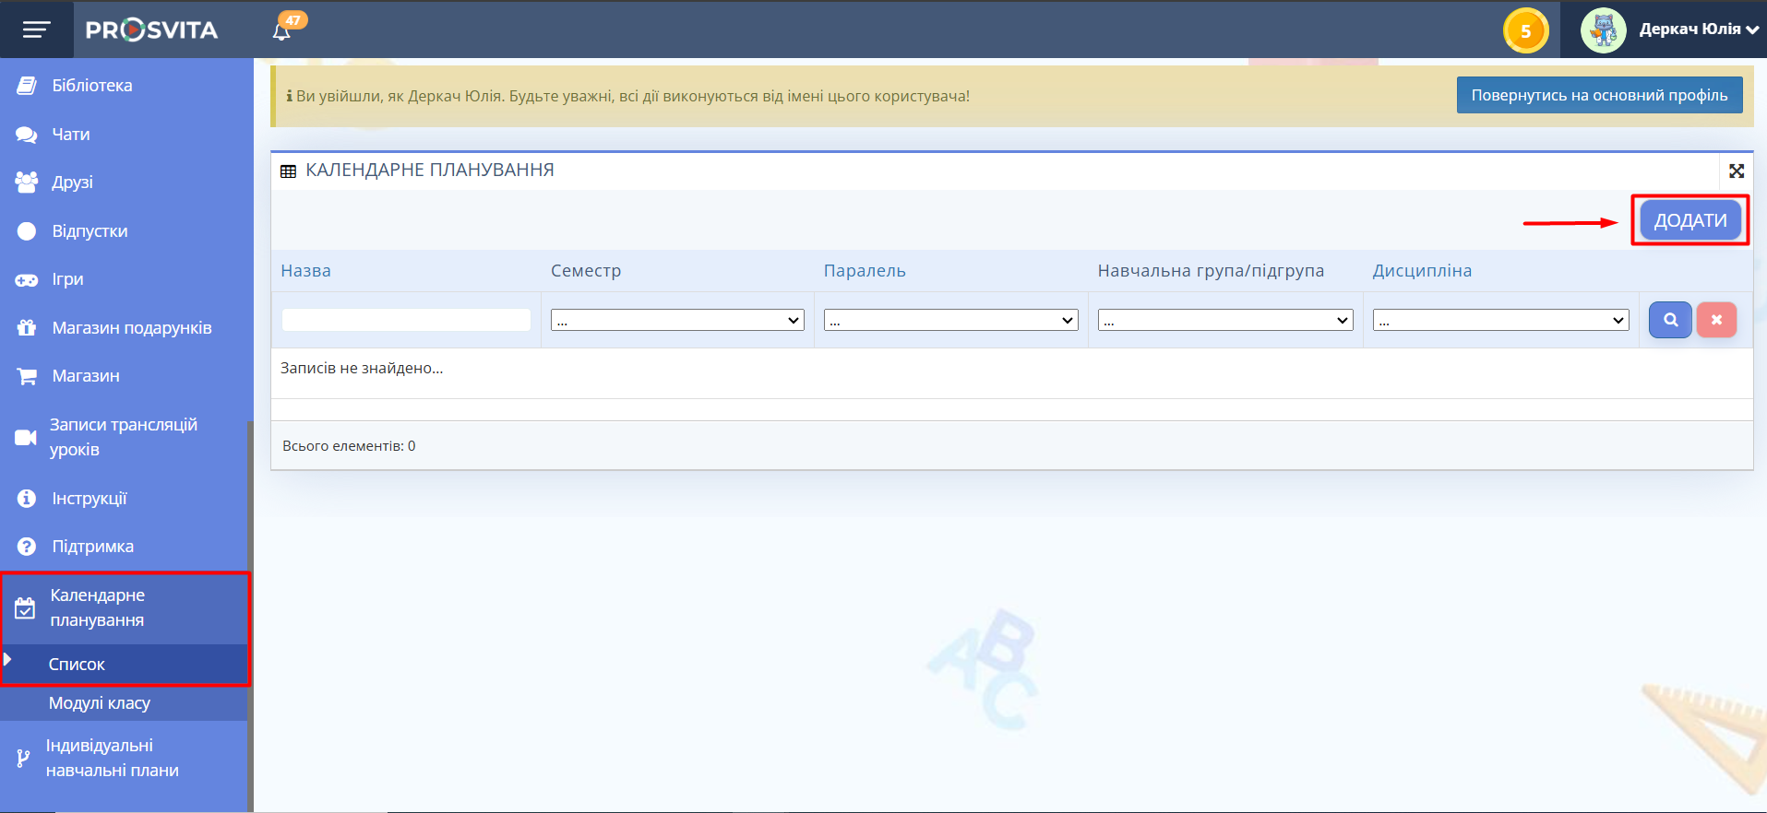Open the Навчальна група/підгрупа dropdown
Screen dimensions: 1767x813
pos(1224,321)
